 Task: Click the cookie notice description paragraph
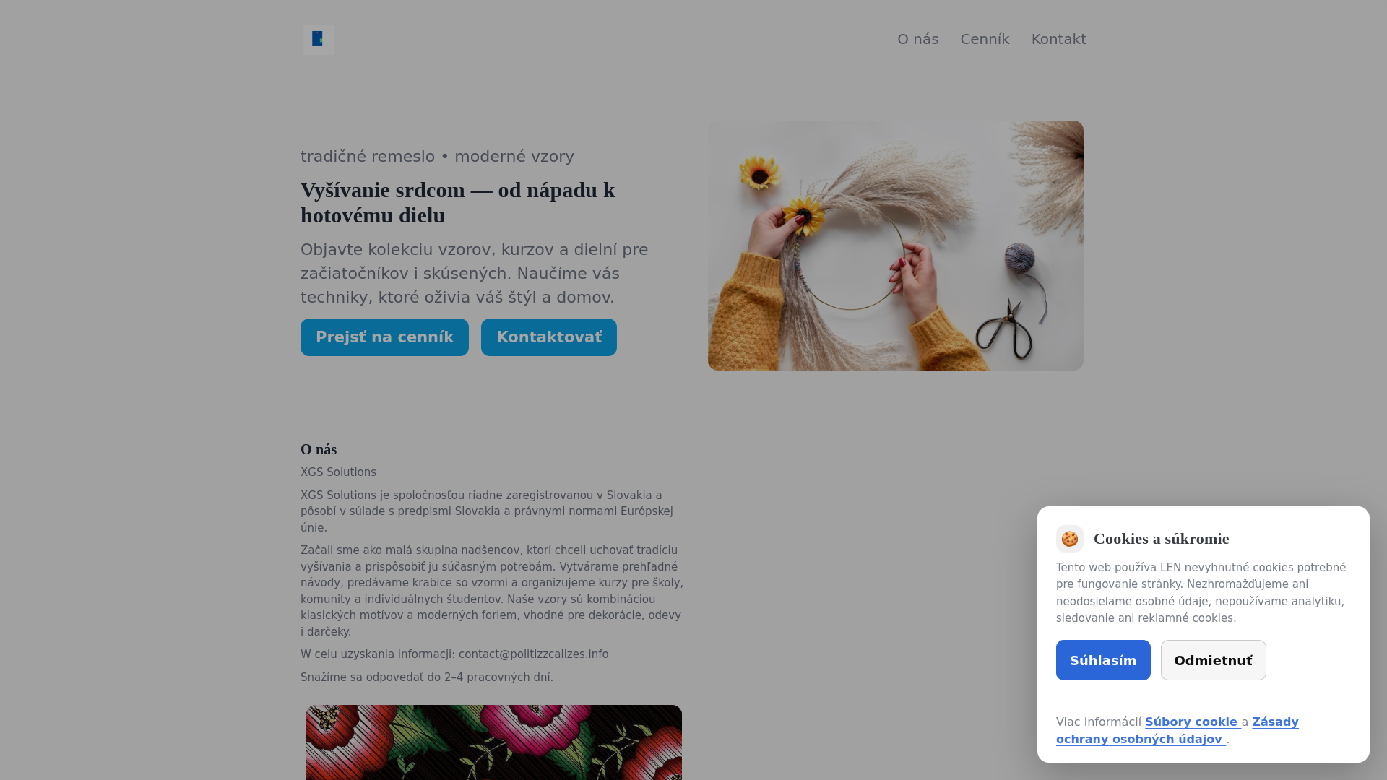tap(1202, 593)
